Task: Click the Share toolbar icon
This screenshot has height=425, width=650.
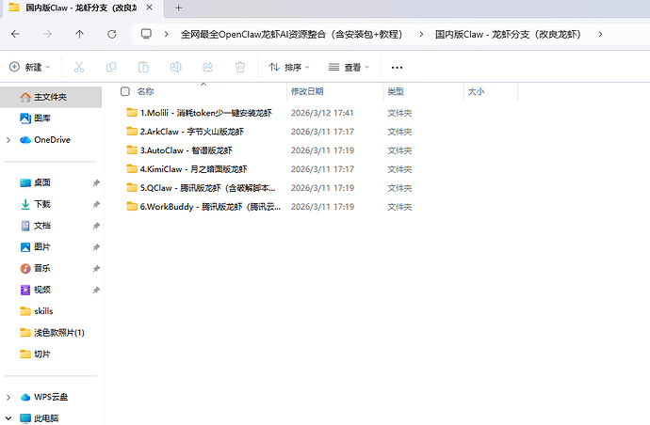Action: (x=207, y=67)
